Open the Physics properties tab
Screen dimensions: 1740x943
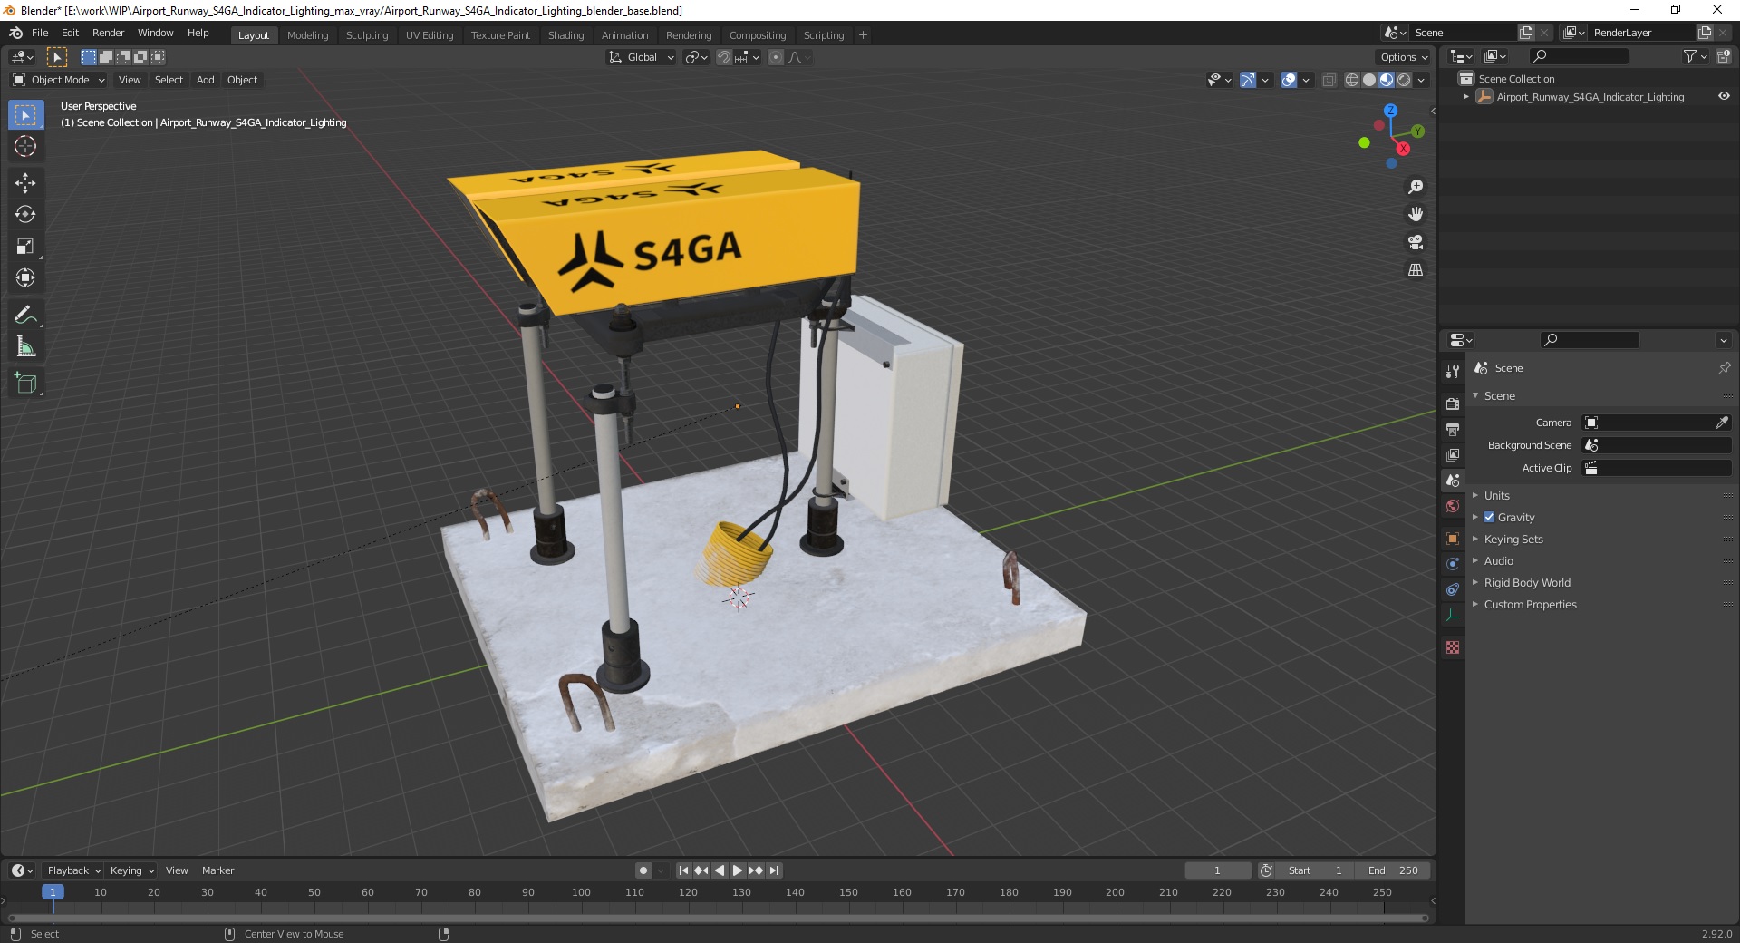(x=1453, y=564)
